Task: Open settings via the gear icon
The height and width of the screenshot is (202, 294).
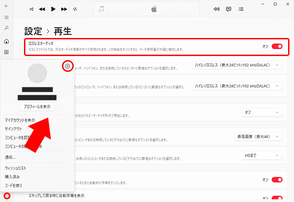Action: (x=67, y=66)
